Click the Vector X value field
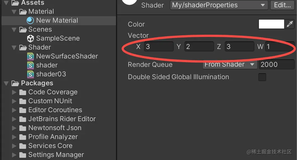 (159, 46)
